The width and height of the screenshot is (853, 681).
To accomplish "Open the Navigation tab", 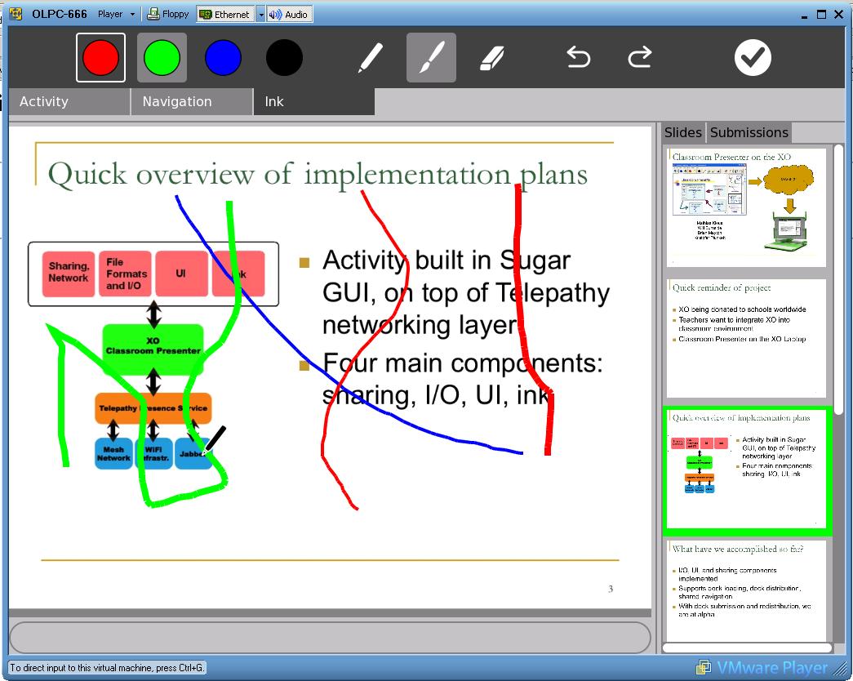I will tap(191, 101).
